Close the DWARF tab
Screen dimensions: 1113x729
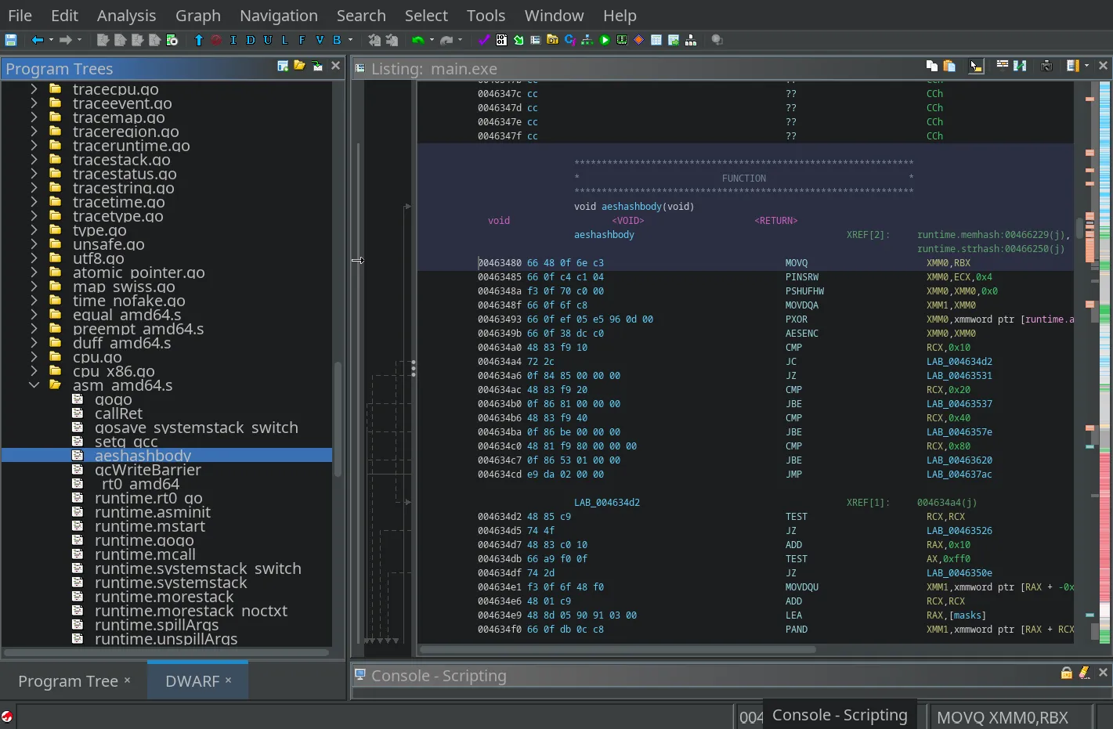pyautogui.click(x=228, y=680)
